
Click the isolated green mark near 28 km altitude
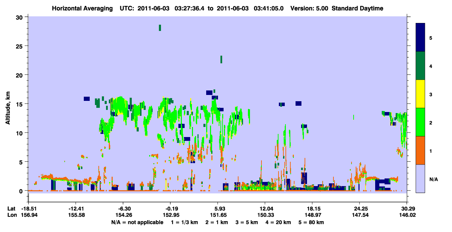(160, 28)
